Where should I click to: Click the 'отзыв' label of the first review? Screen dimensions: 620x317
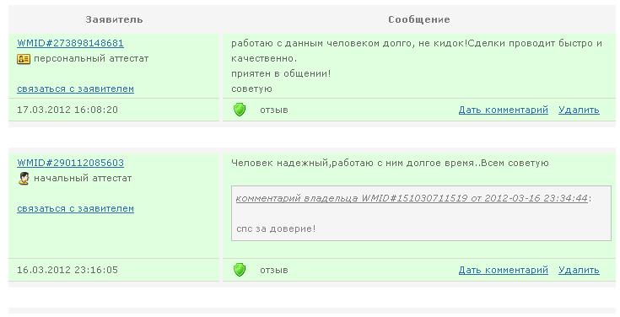coord(274,110)
